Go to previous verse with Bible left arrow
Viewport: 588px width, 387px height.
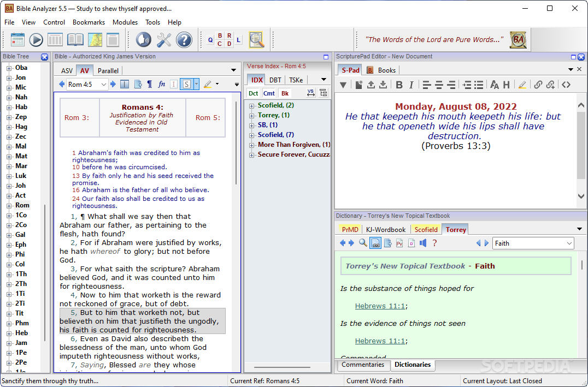(x=62, y=84)
